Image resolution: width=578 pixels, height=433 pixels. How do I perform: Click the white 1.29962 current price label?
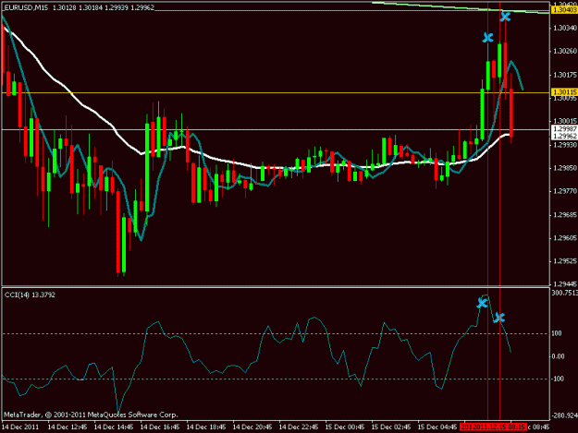[x=564, y=136]
